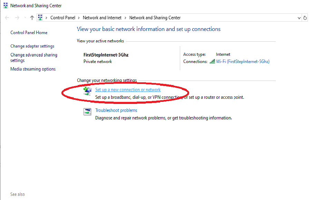Image resolution: width=312 pixels, height=200 pixels.
Task: Open the Recent locations dropdown arrow
Action: click(x=25, y=18)
